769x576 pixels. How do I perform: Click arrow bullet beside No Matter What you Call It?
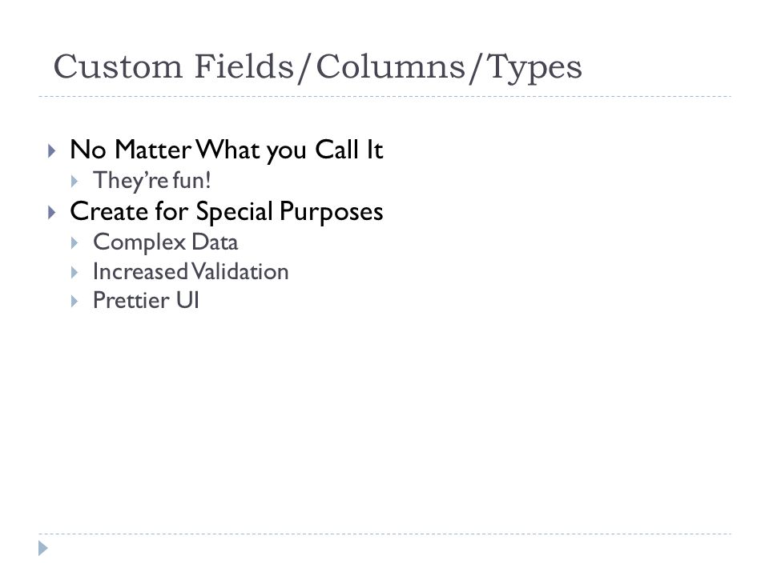52,150
